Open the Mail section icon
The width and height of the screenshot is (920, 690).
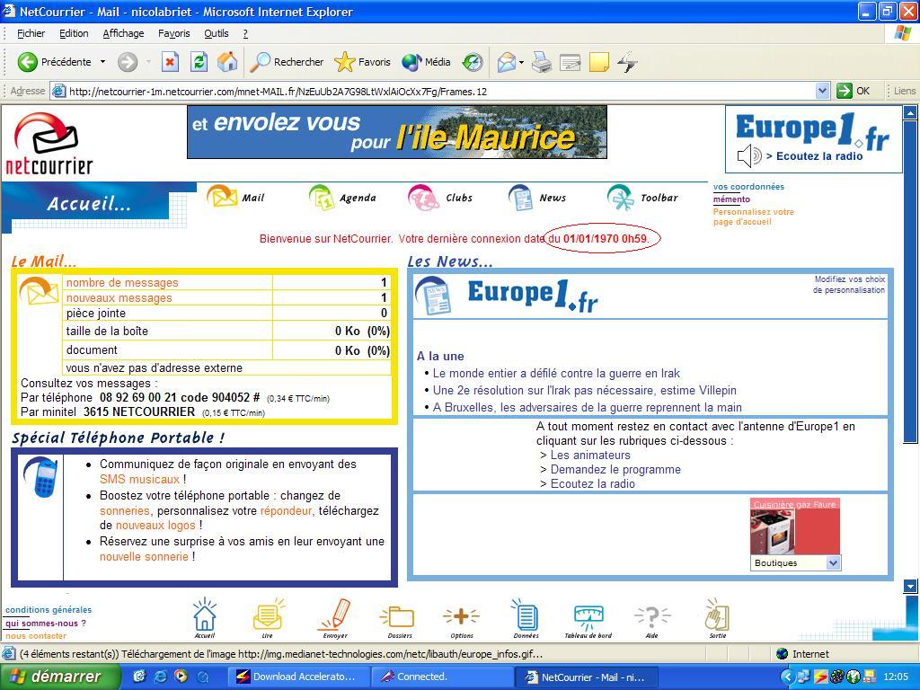pyautogui.click(x=222, y=197)
